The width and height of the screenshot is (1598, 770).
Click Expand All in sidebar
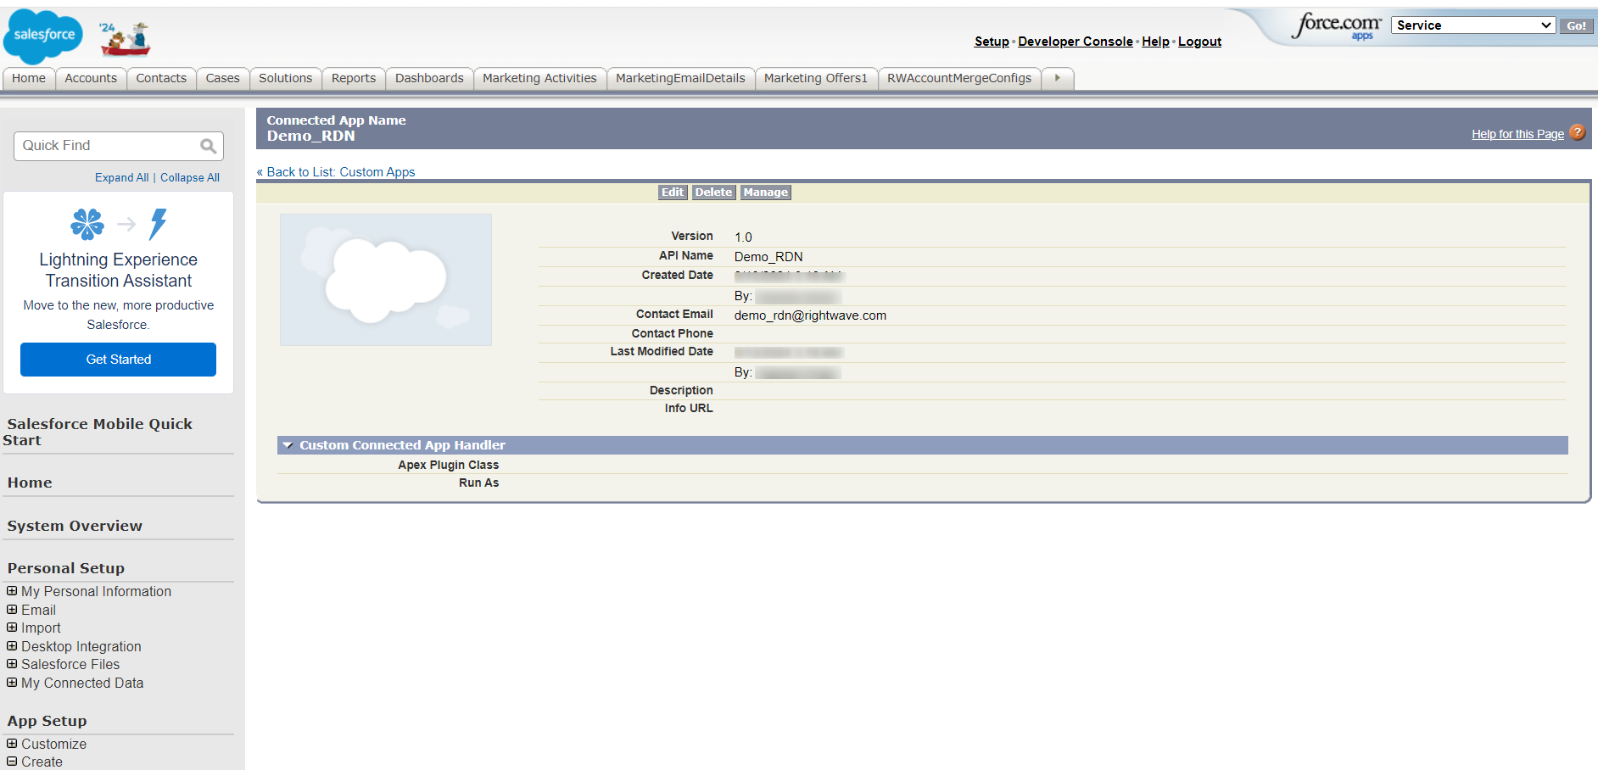click(x=121, y=177)
